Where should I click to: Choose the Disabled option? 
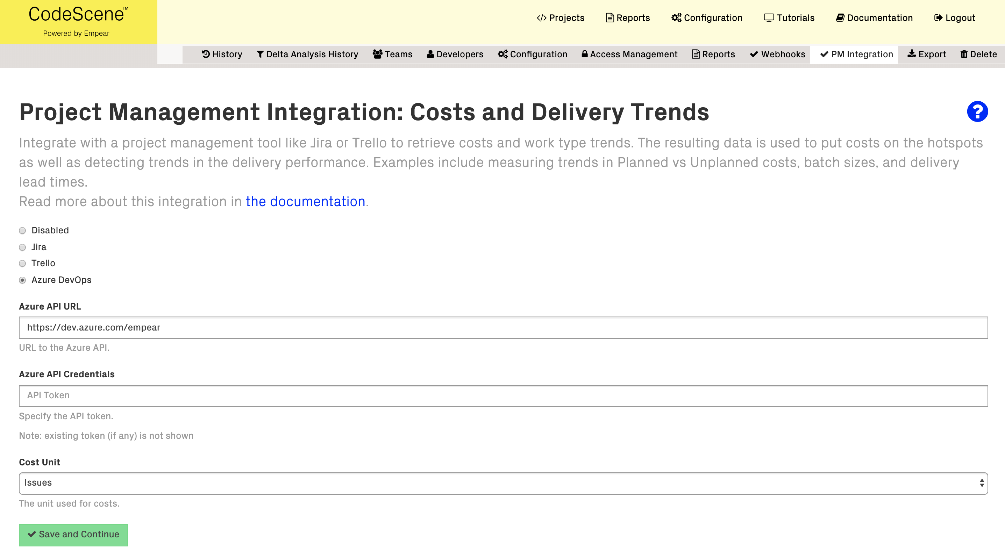click(x=22, y=230)
